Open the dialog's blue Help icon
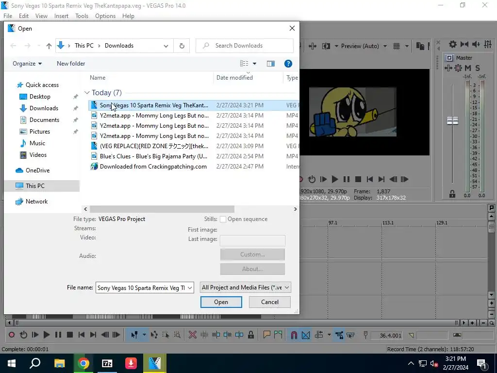 (288, 64)
